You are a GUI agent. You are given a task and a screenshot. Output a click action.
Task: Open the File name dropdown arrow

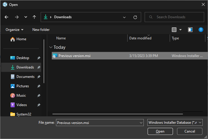click(x=141, y=123)
